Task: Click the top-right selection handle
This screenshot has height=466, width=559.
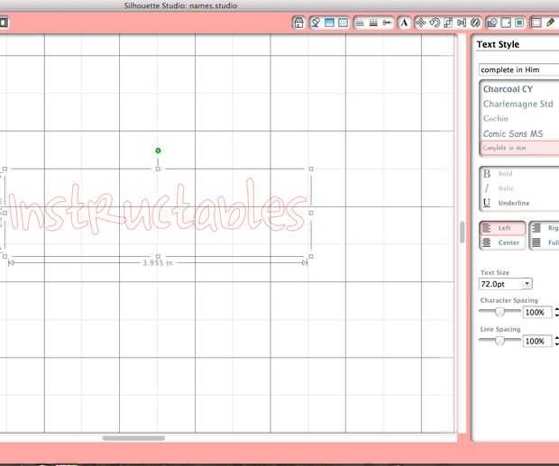Action: click(x=311, y=169)
